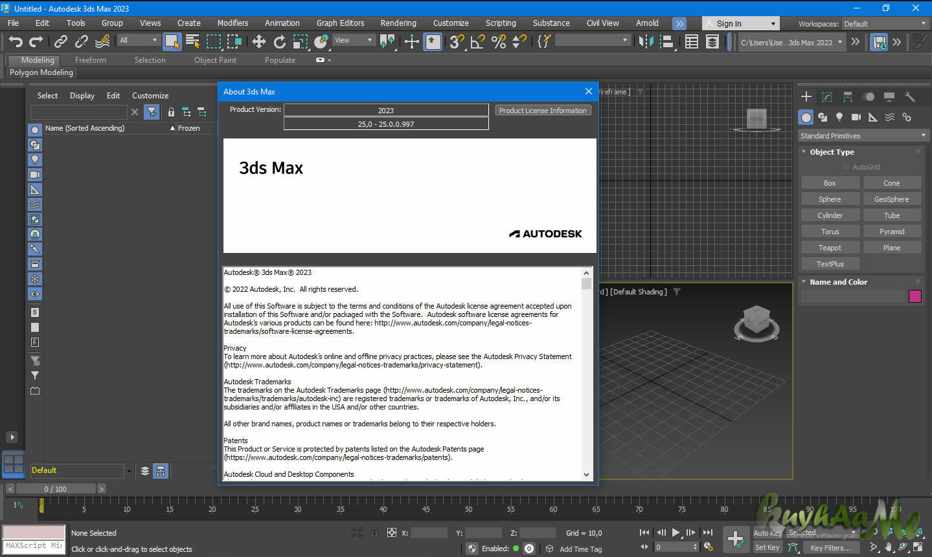
Task: Click the Mirror tool icon
Action: pyautogui.click(x=646, y=42)
